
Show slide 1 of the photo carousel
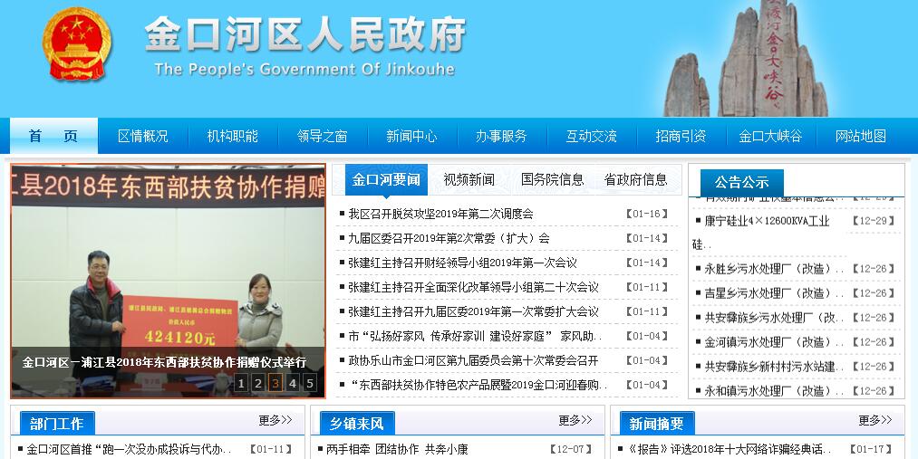point(241,384)
